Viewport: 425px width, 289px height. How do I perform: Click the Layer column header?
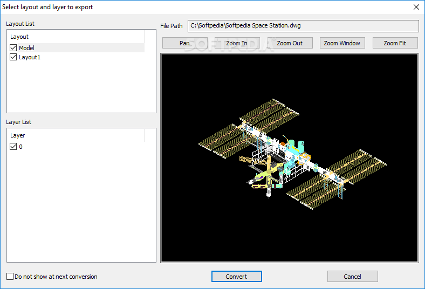[77, 135]
